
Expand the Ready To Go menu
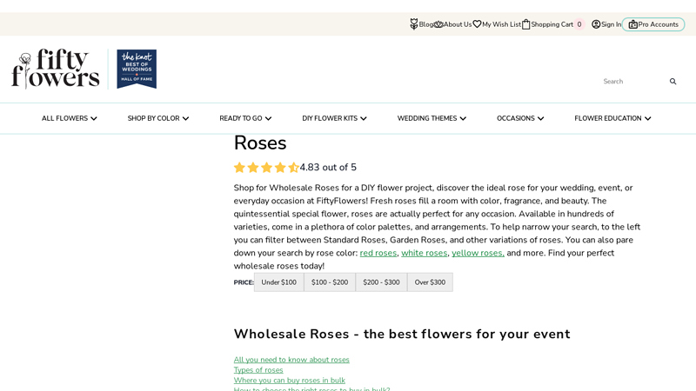pyautogui.click(x=245, y=118)
